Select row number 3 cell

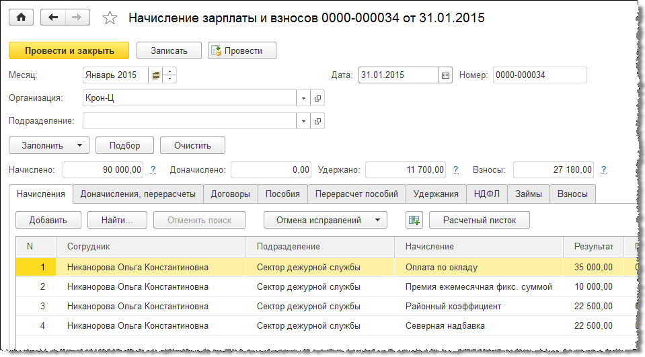[36, 307]
